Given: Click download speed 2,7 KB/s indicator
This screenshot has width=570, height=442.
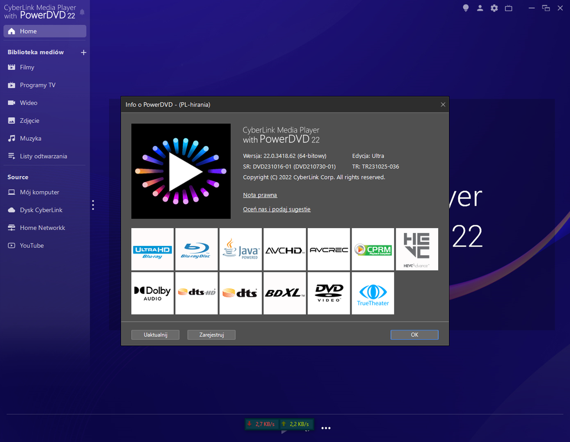Looking at the screenshot, I should click(x=261, y=424).
